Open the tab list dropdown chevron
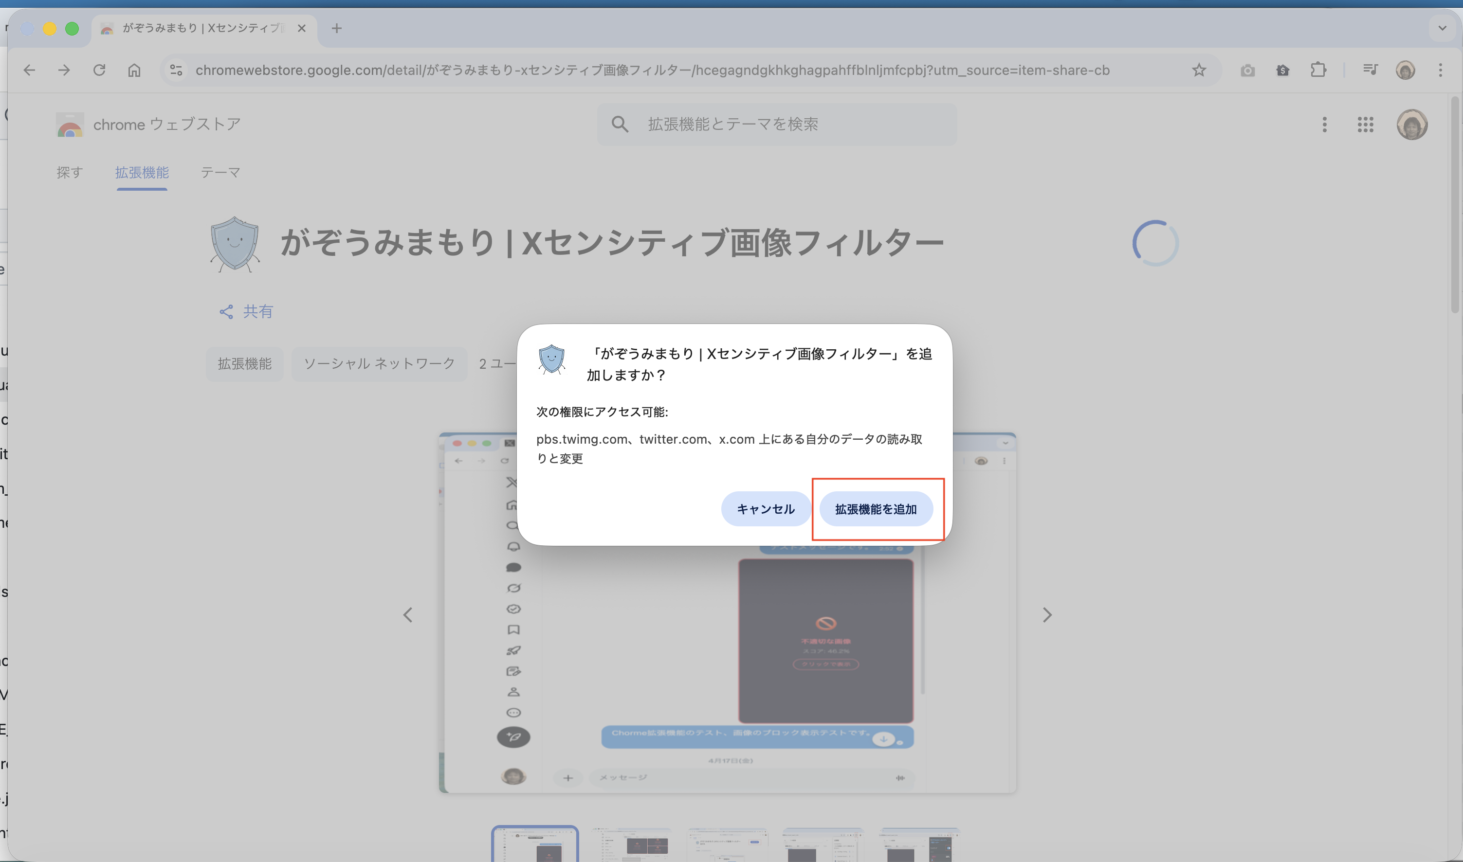Screen dimensions: 1463x862 [1442, 28]
